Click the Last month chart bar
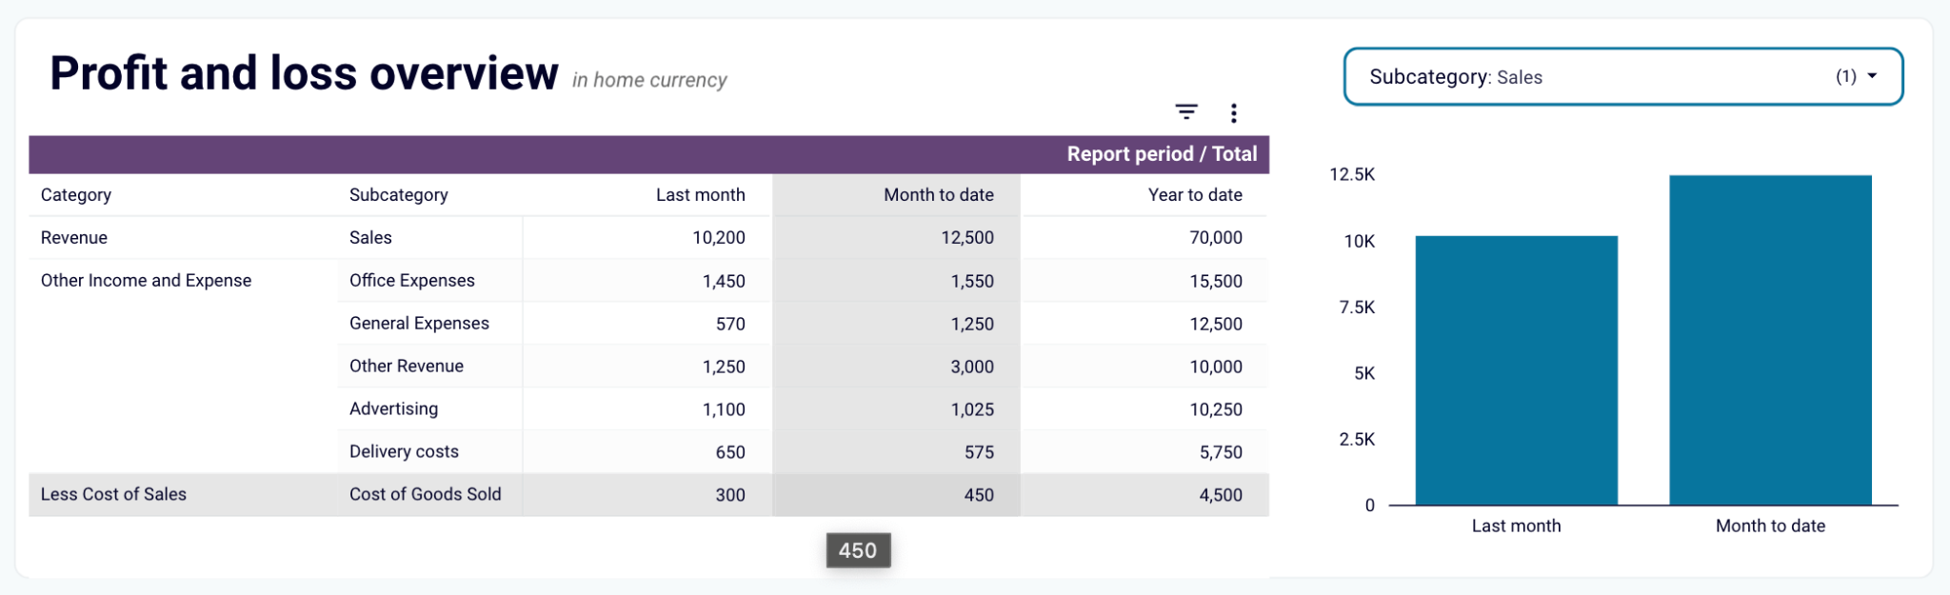The width and height of the screenshot is (1950, 595). tap(1517, 371)
